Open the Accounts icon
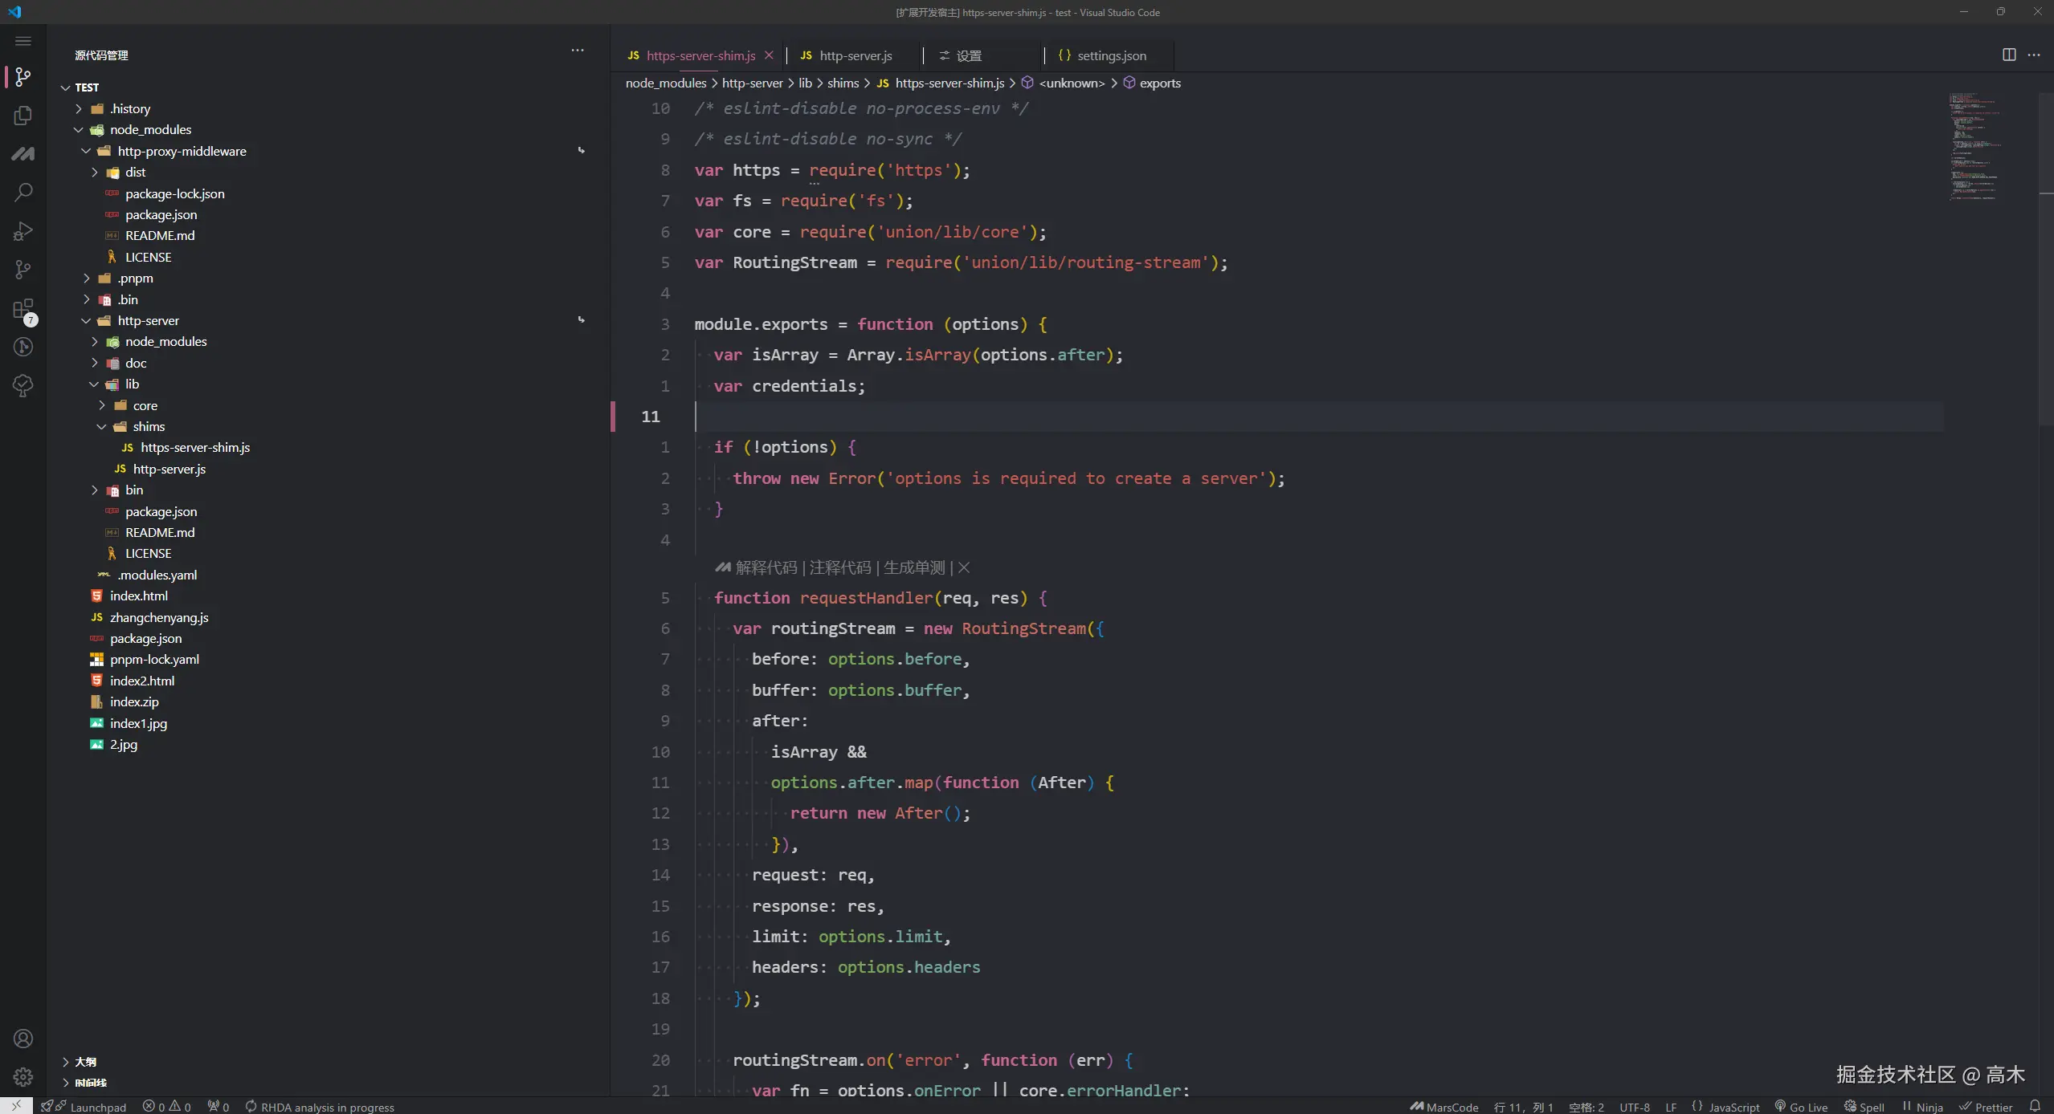Viewport: 2054px width, 1114px height. click(x=23, y=1038)
